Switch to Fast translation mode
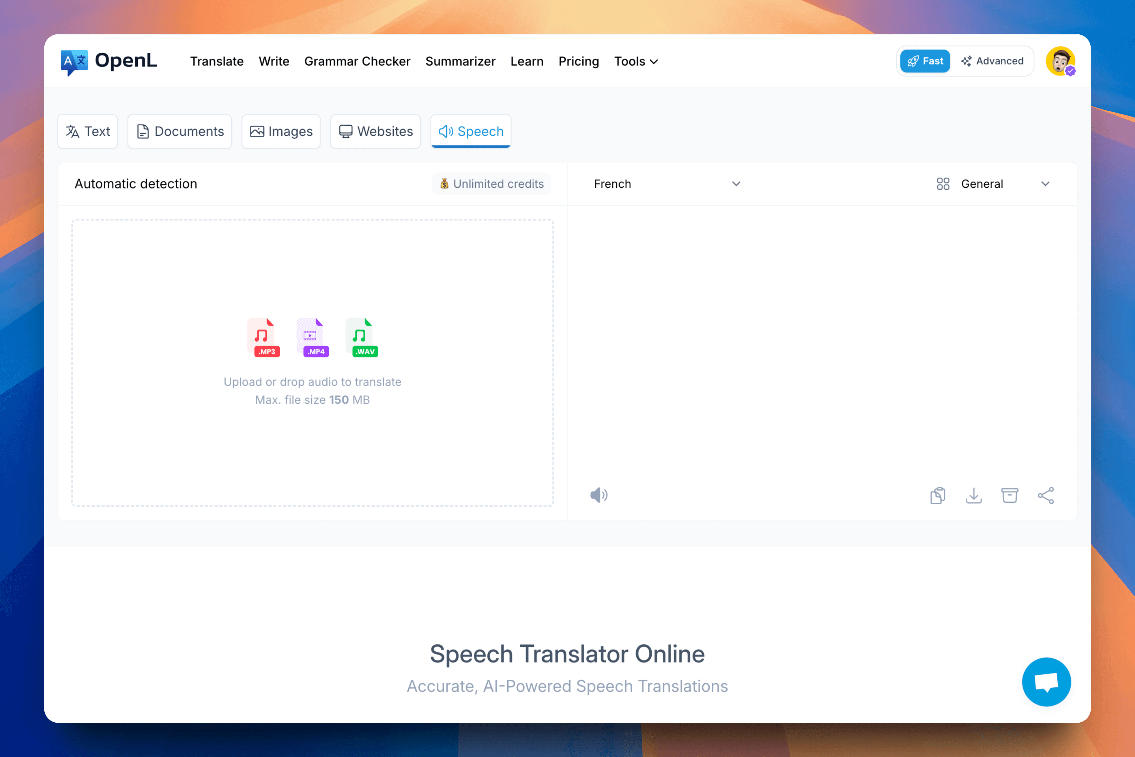This screenshot has height=757, width=1135. (924, 61)
